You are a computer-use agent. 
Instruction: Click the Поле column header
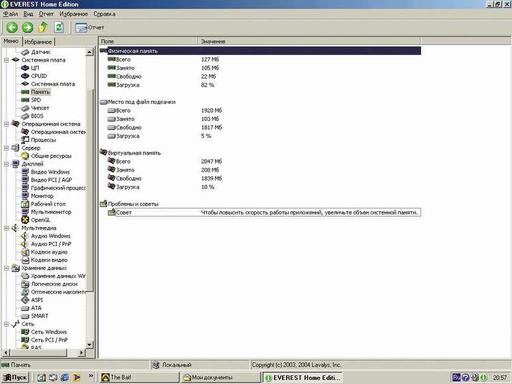(148, 42)
